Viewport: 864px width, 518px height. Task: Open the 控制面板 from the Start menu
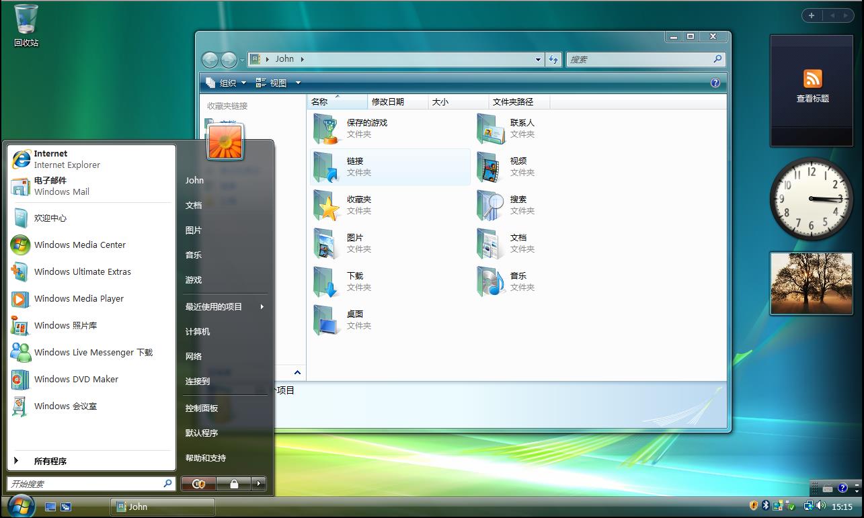click(x=202, y=408)
